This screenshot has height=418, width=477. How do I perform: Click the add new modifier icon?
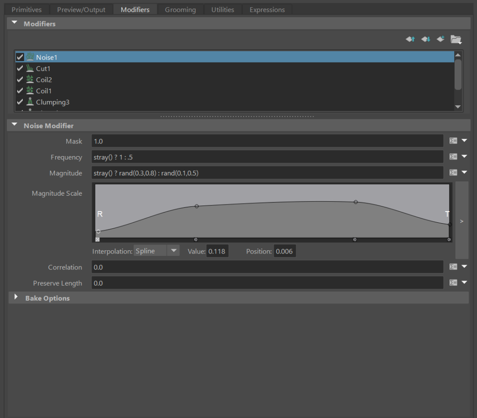[x=441, y=39]
